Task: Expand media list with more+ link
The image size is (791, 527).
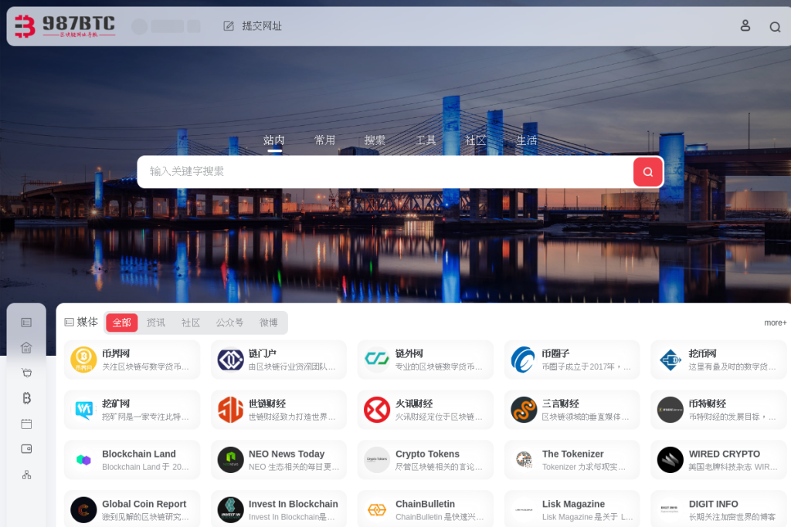Action: 775,323
